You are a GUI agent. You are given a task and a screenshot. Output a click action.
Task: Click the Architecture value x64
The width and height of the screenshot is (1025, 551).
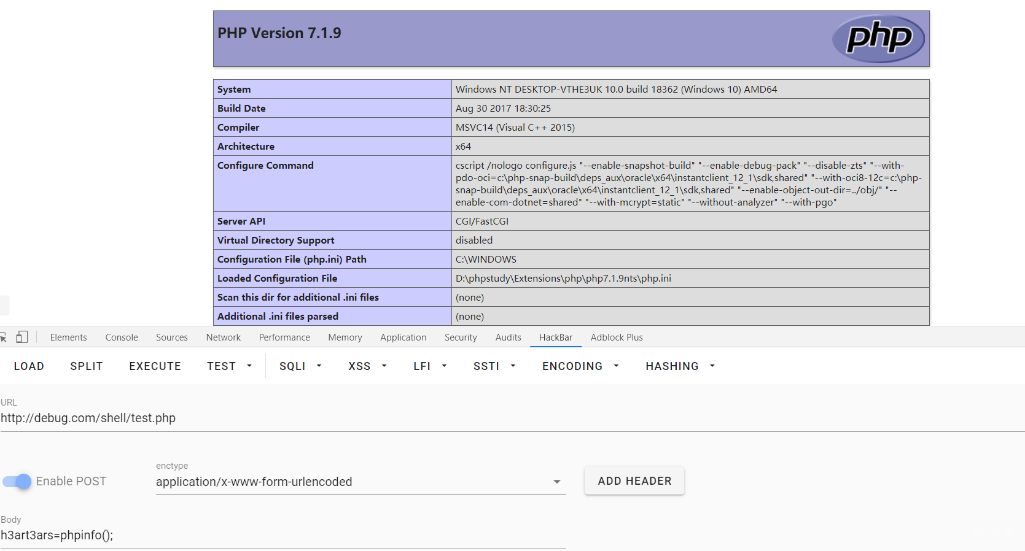463,147
